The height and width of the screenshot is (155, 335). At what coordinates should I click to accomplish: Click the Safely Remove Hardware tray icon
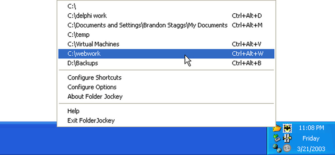[x=277, y=138]
